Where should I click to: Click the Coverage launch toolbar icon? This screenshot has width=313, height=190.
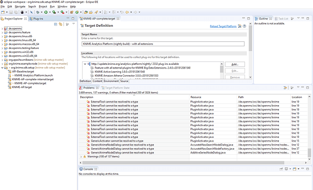(x=54, y=12)
